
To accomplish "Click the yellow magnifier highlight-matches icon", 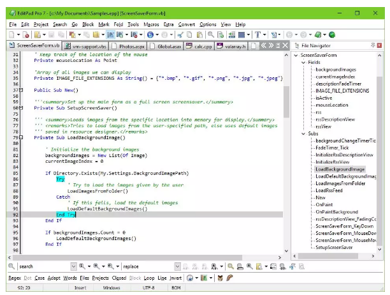I will pos(231,266).
